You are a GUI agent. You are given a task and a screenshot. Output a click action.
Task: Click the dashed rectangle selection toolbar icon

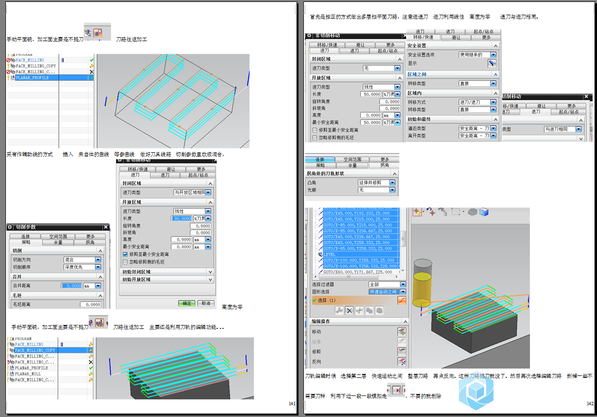(x=456, y=212)
